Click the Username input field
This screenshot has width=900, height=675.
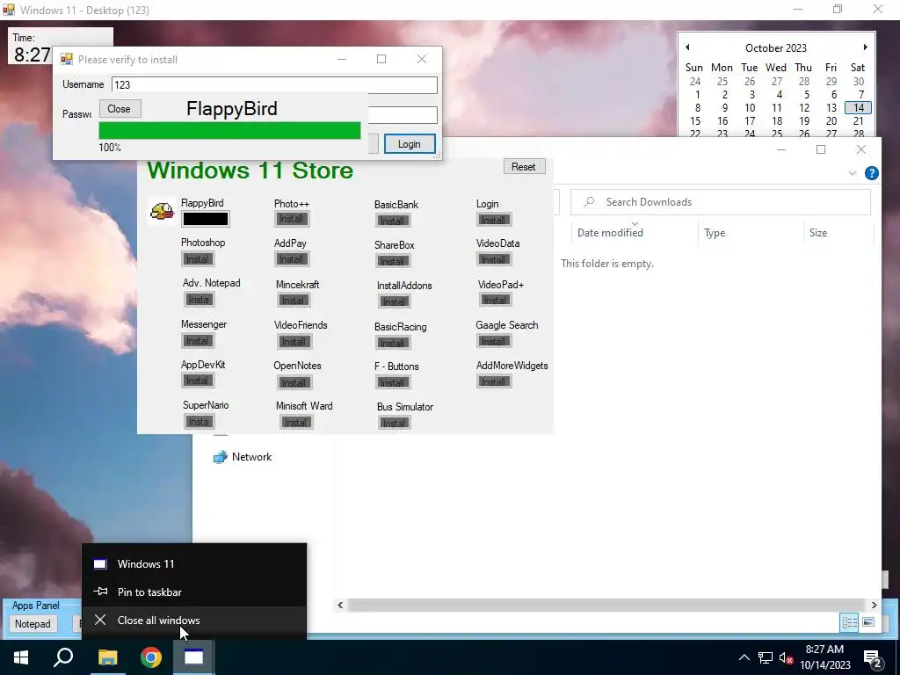tap(274, 85)
